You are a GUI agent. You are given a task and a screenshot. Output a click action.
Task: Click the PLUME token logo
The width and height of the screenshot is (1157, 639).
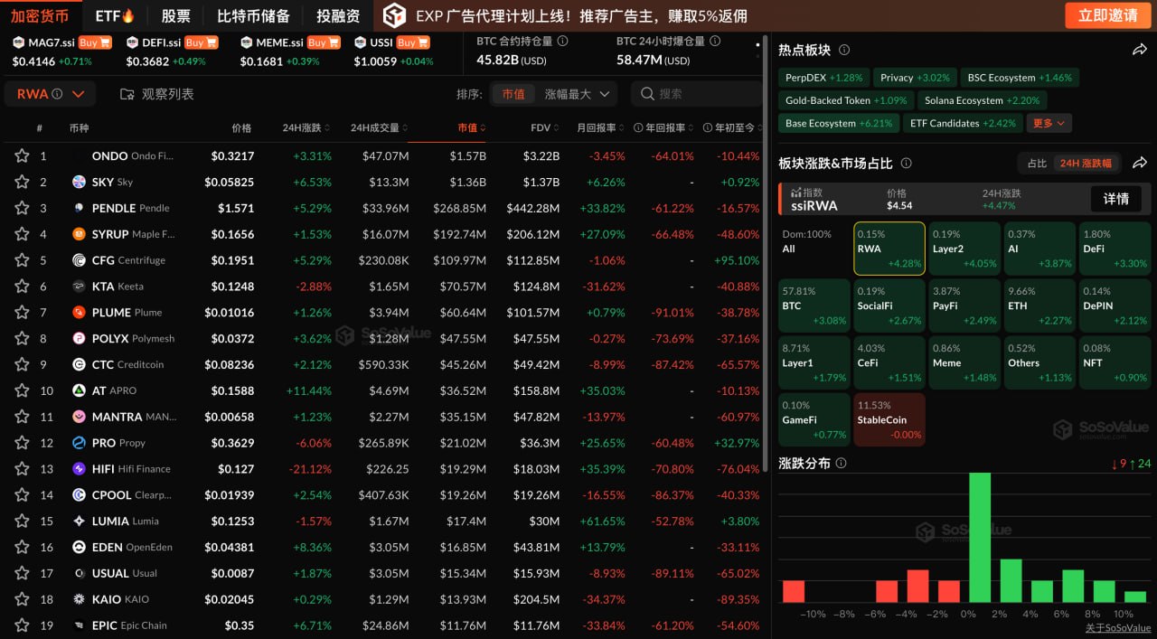click(x=79, y=313)
